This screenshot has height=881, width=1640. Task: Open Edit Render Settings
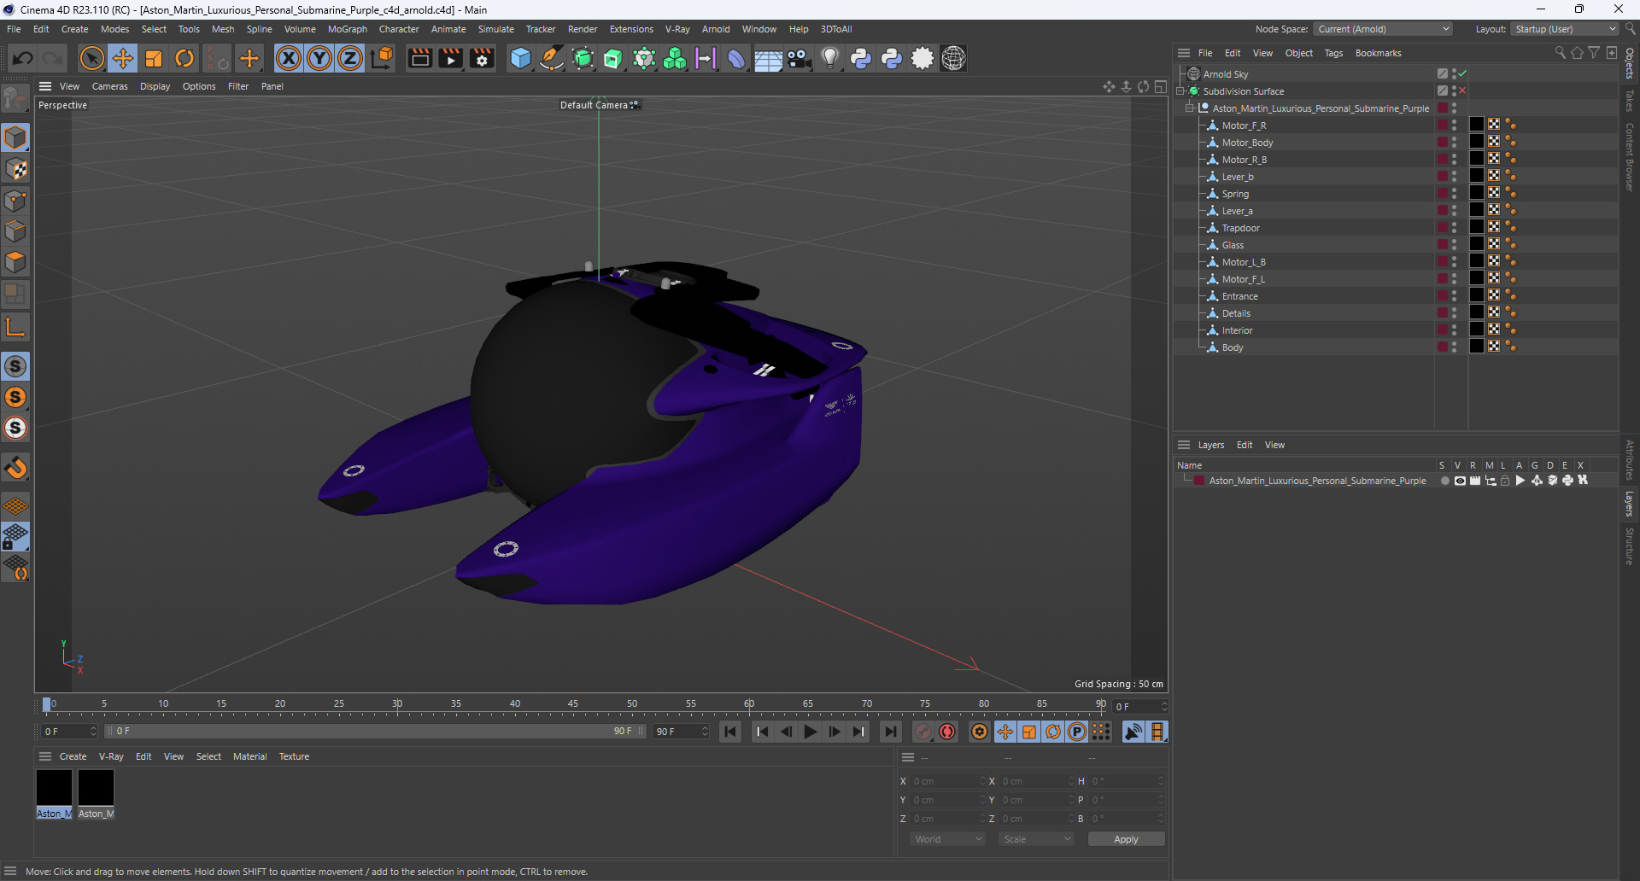click(x=482, y=58)
